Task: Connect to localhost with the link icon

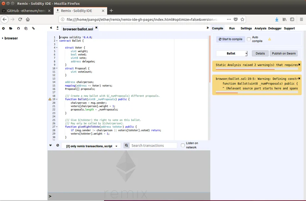Action: pos(33,28)
